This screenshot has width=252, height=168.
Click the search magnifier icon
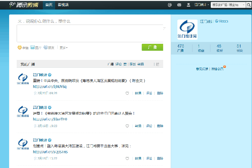point(249,5)
